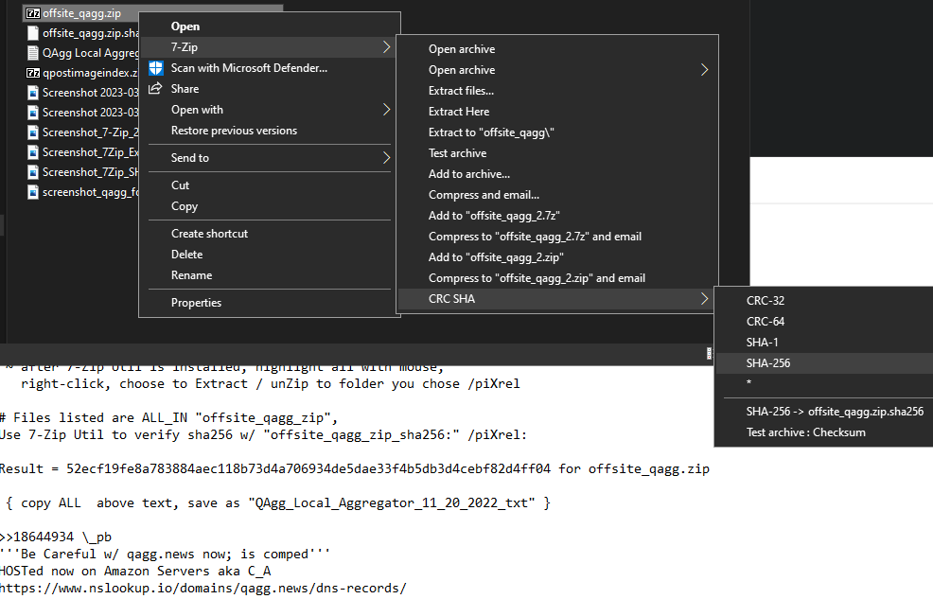Select Compress to "offsite_qagg_2.zip" and email
This screenshot has width=933, height=599.
point(557,278)
